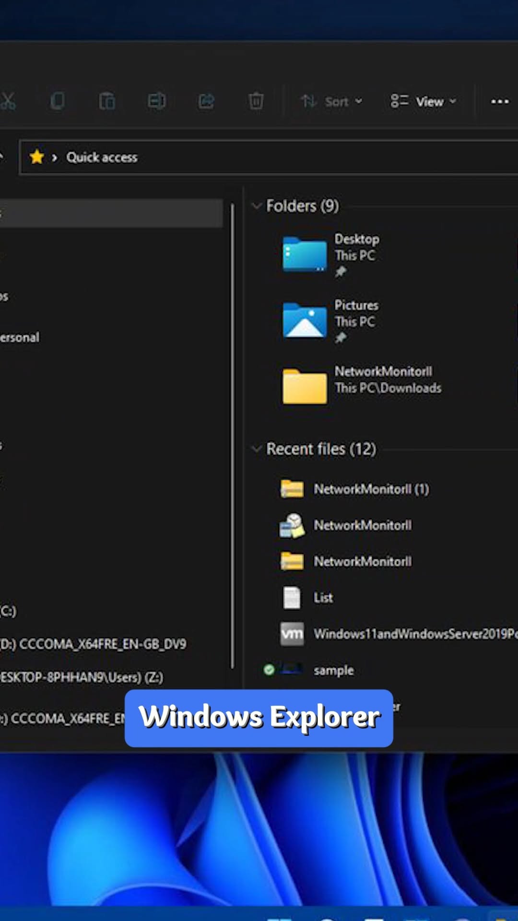The width and height of the screenshot is (518, 921).
Task: Select the Windows11andWindowsServer2019 file
Action: click(416, 634)
